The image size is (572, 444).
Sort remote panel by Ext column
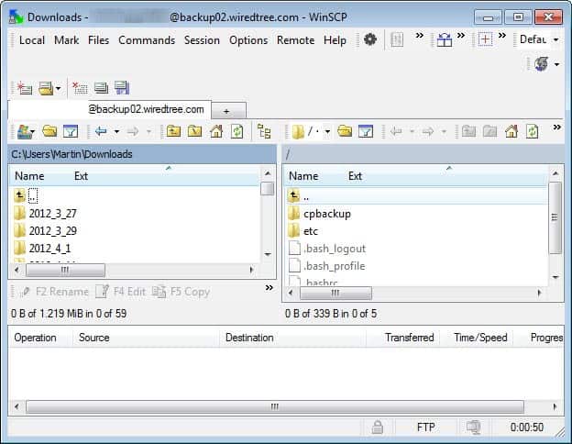(x=355, y=176)
